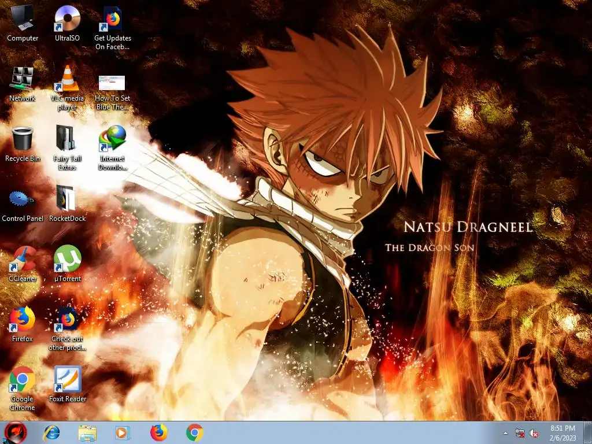
Task: Click Check out other products shortcut
Action: click(67, 328)
